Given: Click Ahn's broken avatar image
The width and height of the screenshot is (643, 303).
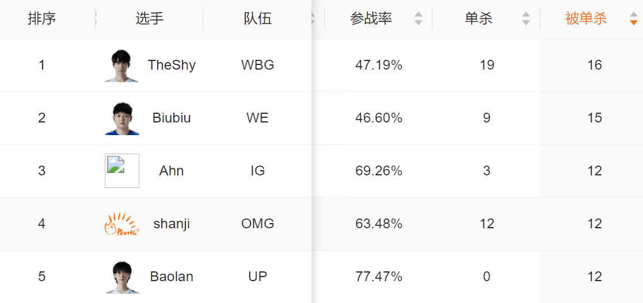Looking at the screenshot, I should click(121, 171).
